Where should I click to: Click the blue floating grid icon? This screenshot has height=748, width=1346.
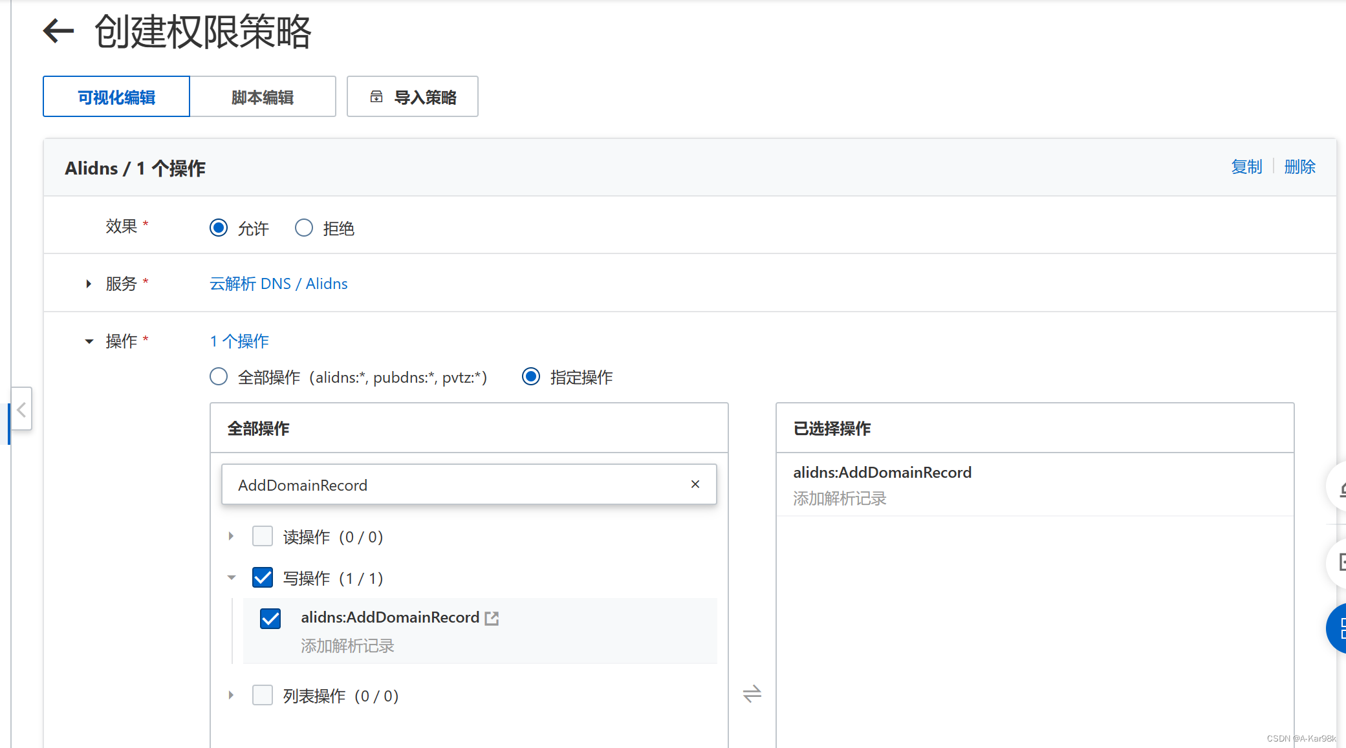(1339, 628)
